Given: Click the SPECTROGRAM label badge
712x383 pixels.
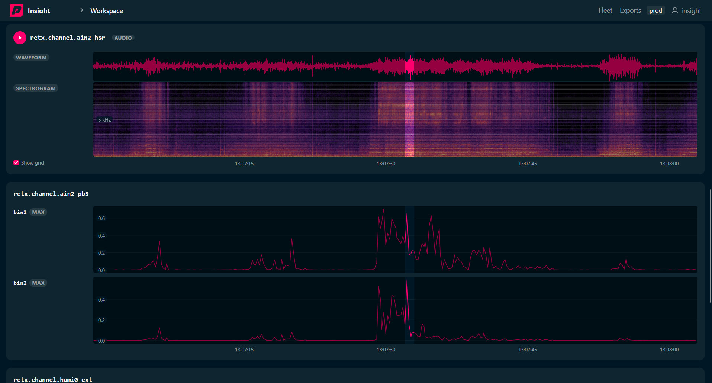Looking at the screenshot, I should pos(36,88).
